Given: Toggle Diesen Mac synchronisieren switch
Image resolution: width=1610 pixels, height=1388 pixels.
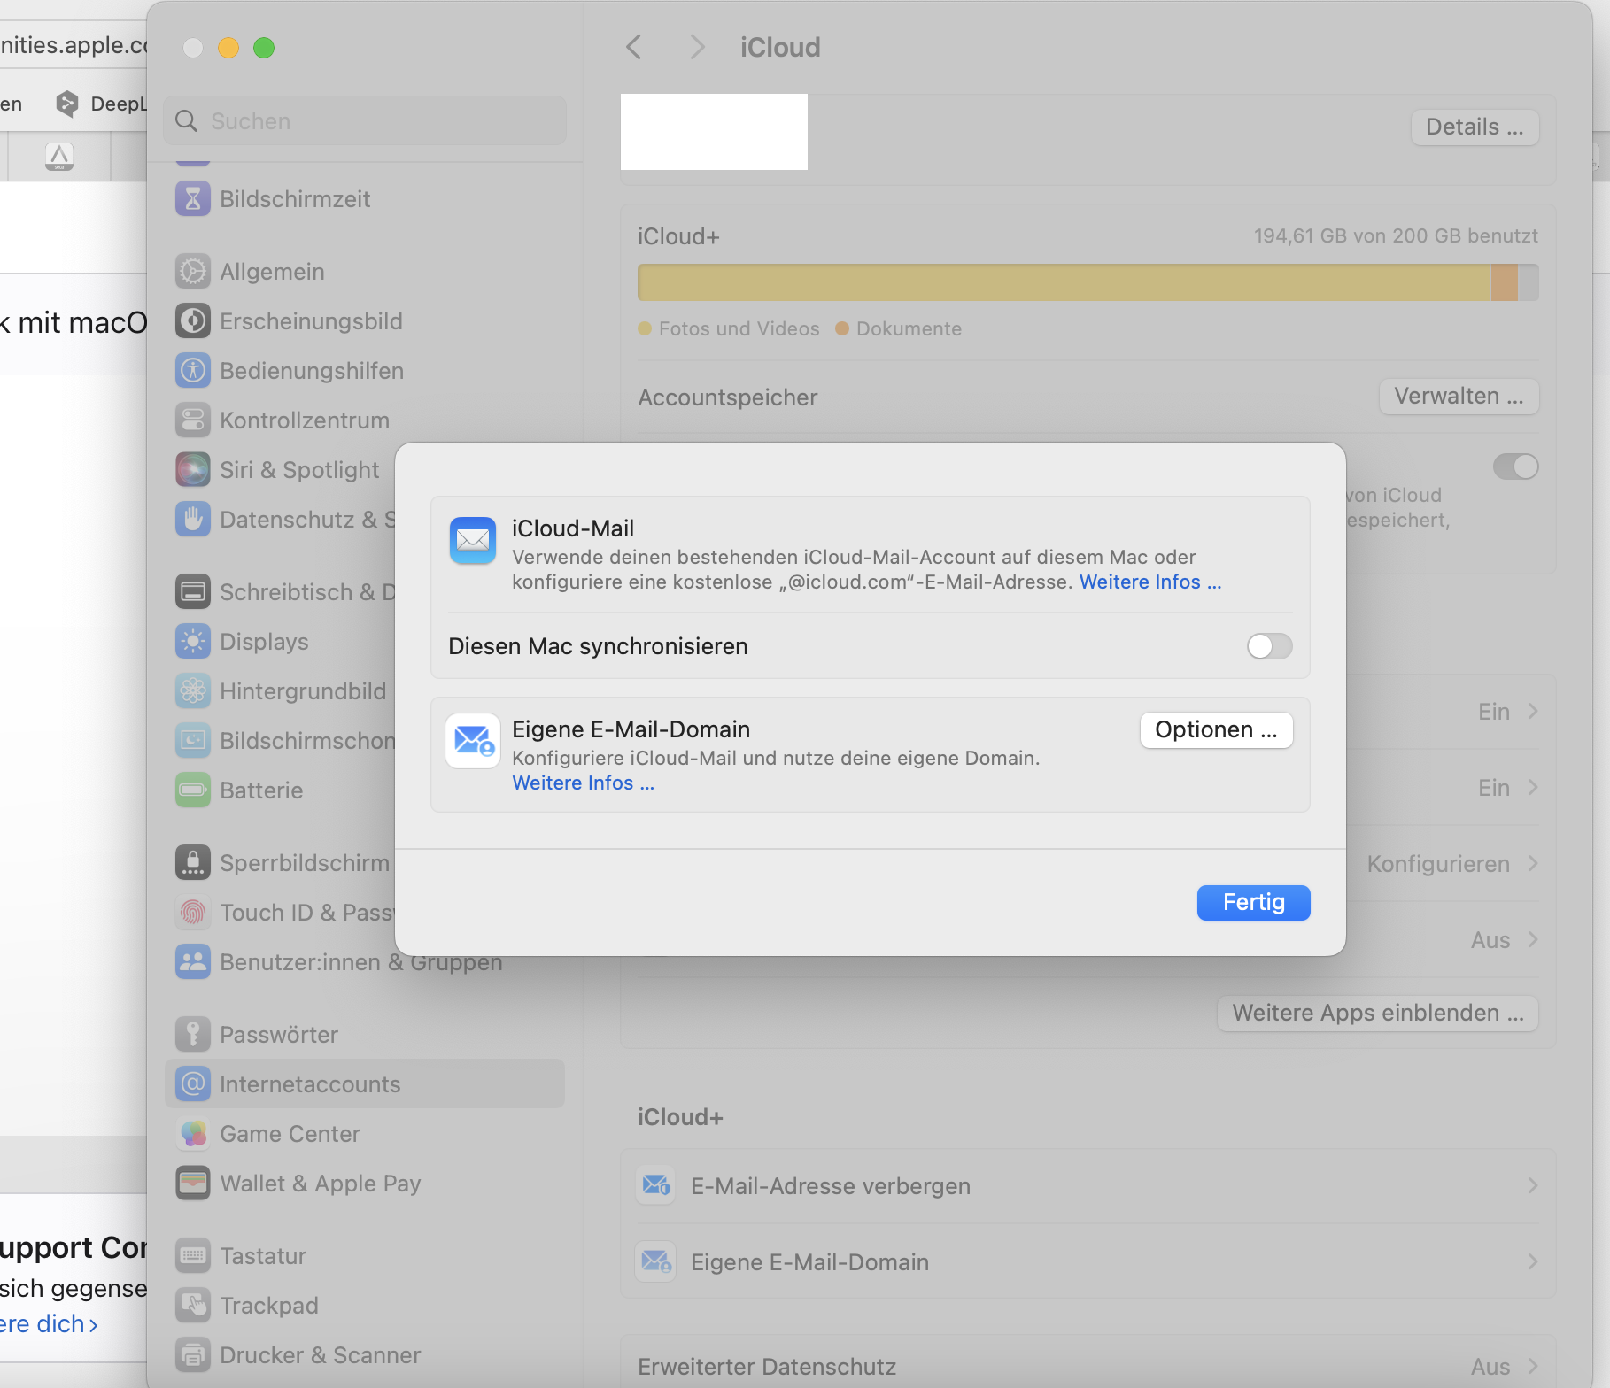Looking at the screenshot, I should point(1270,646).
